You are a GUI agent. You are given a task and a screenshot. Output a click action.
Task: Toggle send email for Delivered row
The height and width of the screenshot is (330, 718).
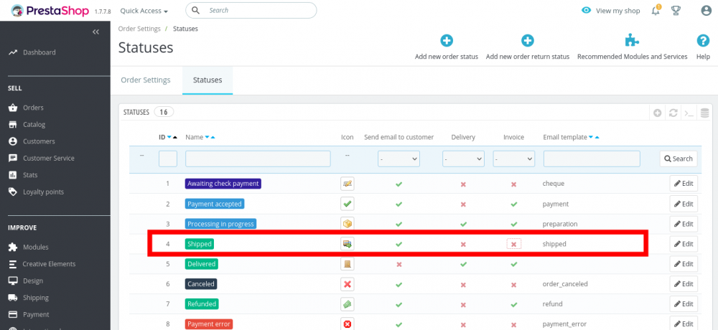398,264
